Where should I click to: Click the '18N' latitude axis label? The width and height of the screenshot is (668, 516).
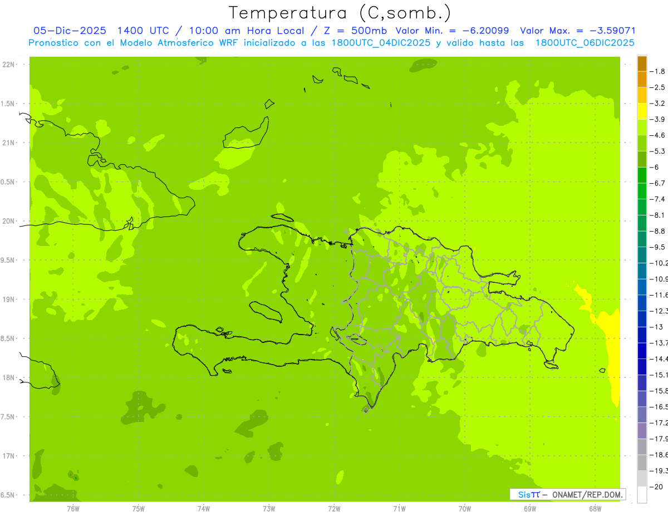click(9, 377)
